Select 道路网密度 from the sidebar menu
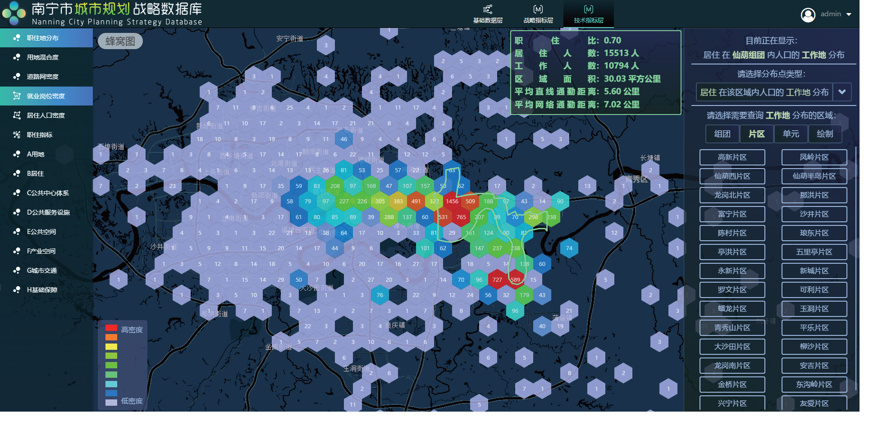 click(x=42, y=77)
